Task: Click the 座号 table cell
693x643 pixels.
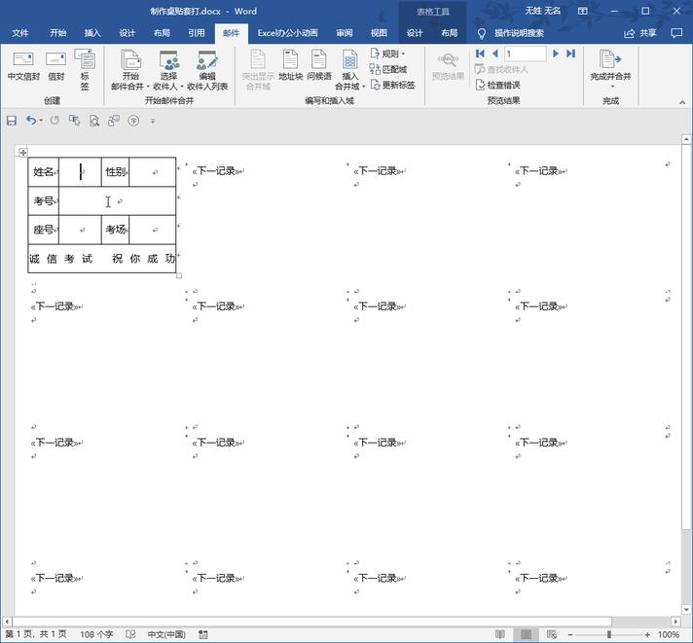Action: pos(43,230)
